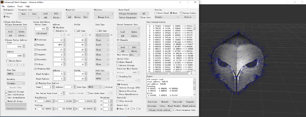
Task: Expand the Normals Int10 data type dropdown
Action: [102, 45]
